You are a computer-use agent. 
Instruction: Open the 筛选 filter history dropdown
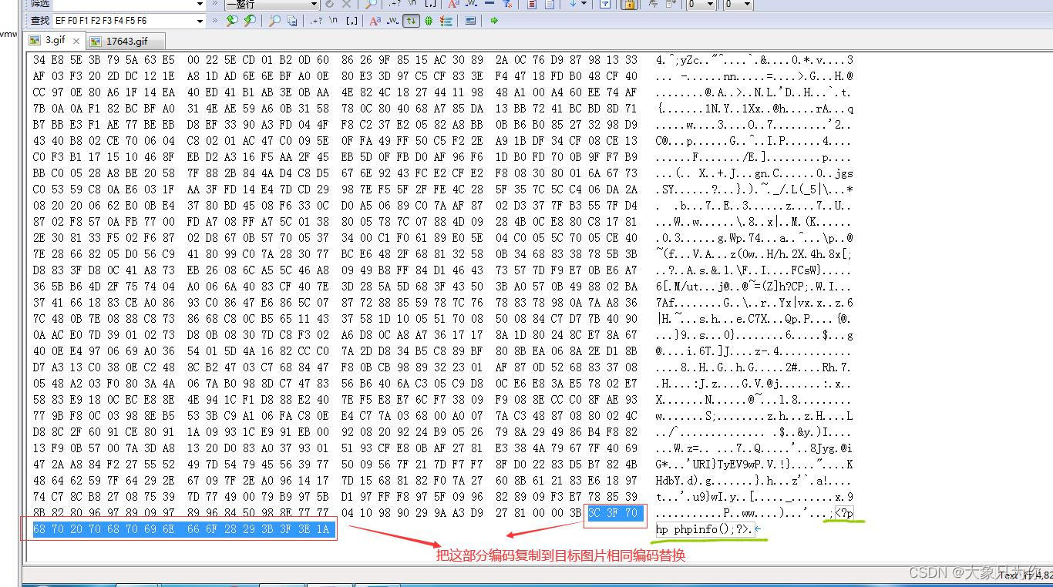point(200,4)
